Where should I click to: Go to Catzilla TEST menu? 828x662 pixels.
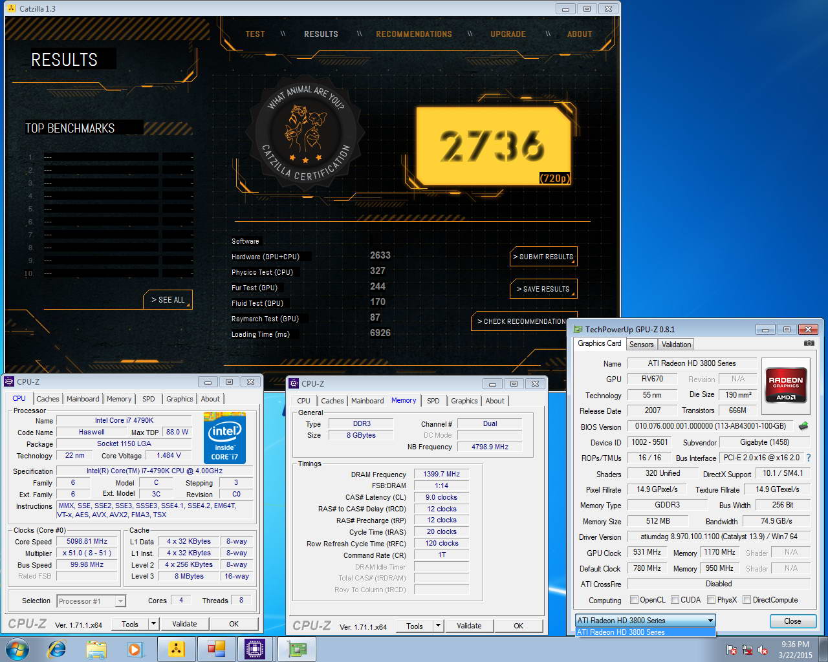click(255, 34)
